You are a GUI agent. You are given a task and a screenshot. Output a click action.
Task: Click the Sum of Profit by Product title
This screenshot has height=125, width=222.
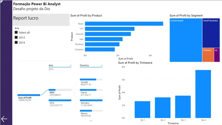tap(86, 15)
